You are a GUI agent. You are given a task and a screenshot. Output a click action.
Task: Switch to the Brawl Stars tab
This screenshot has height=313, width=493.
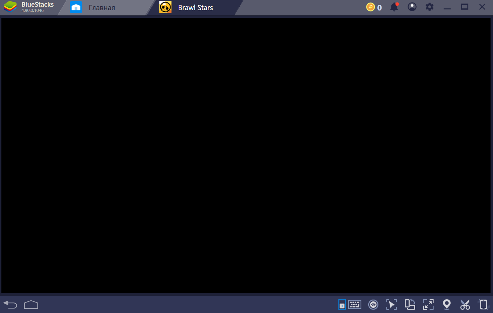click(x=195, y=8)
